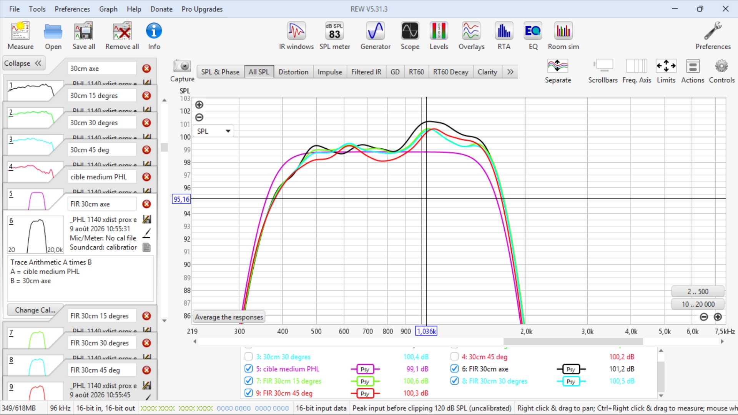
Task: Open the Room sim tool
Action: point(563,36)
